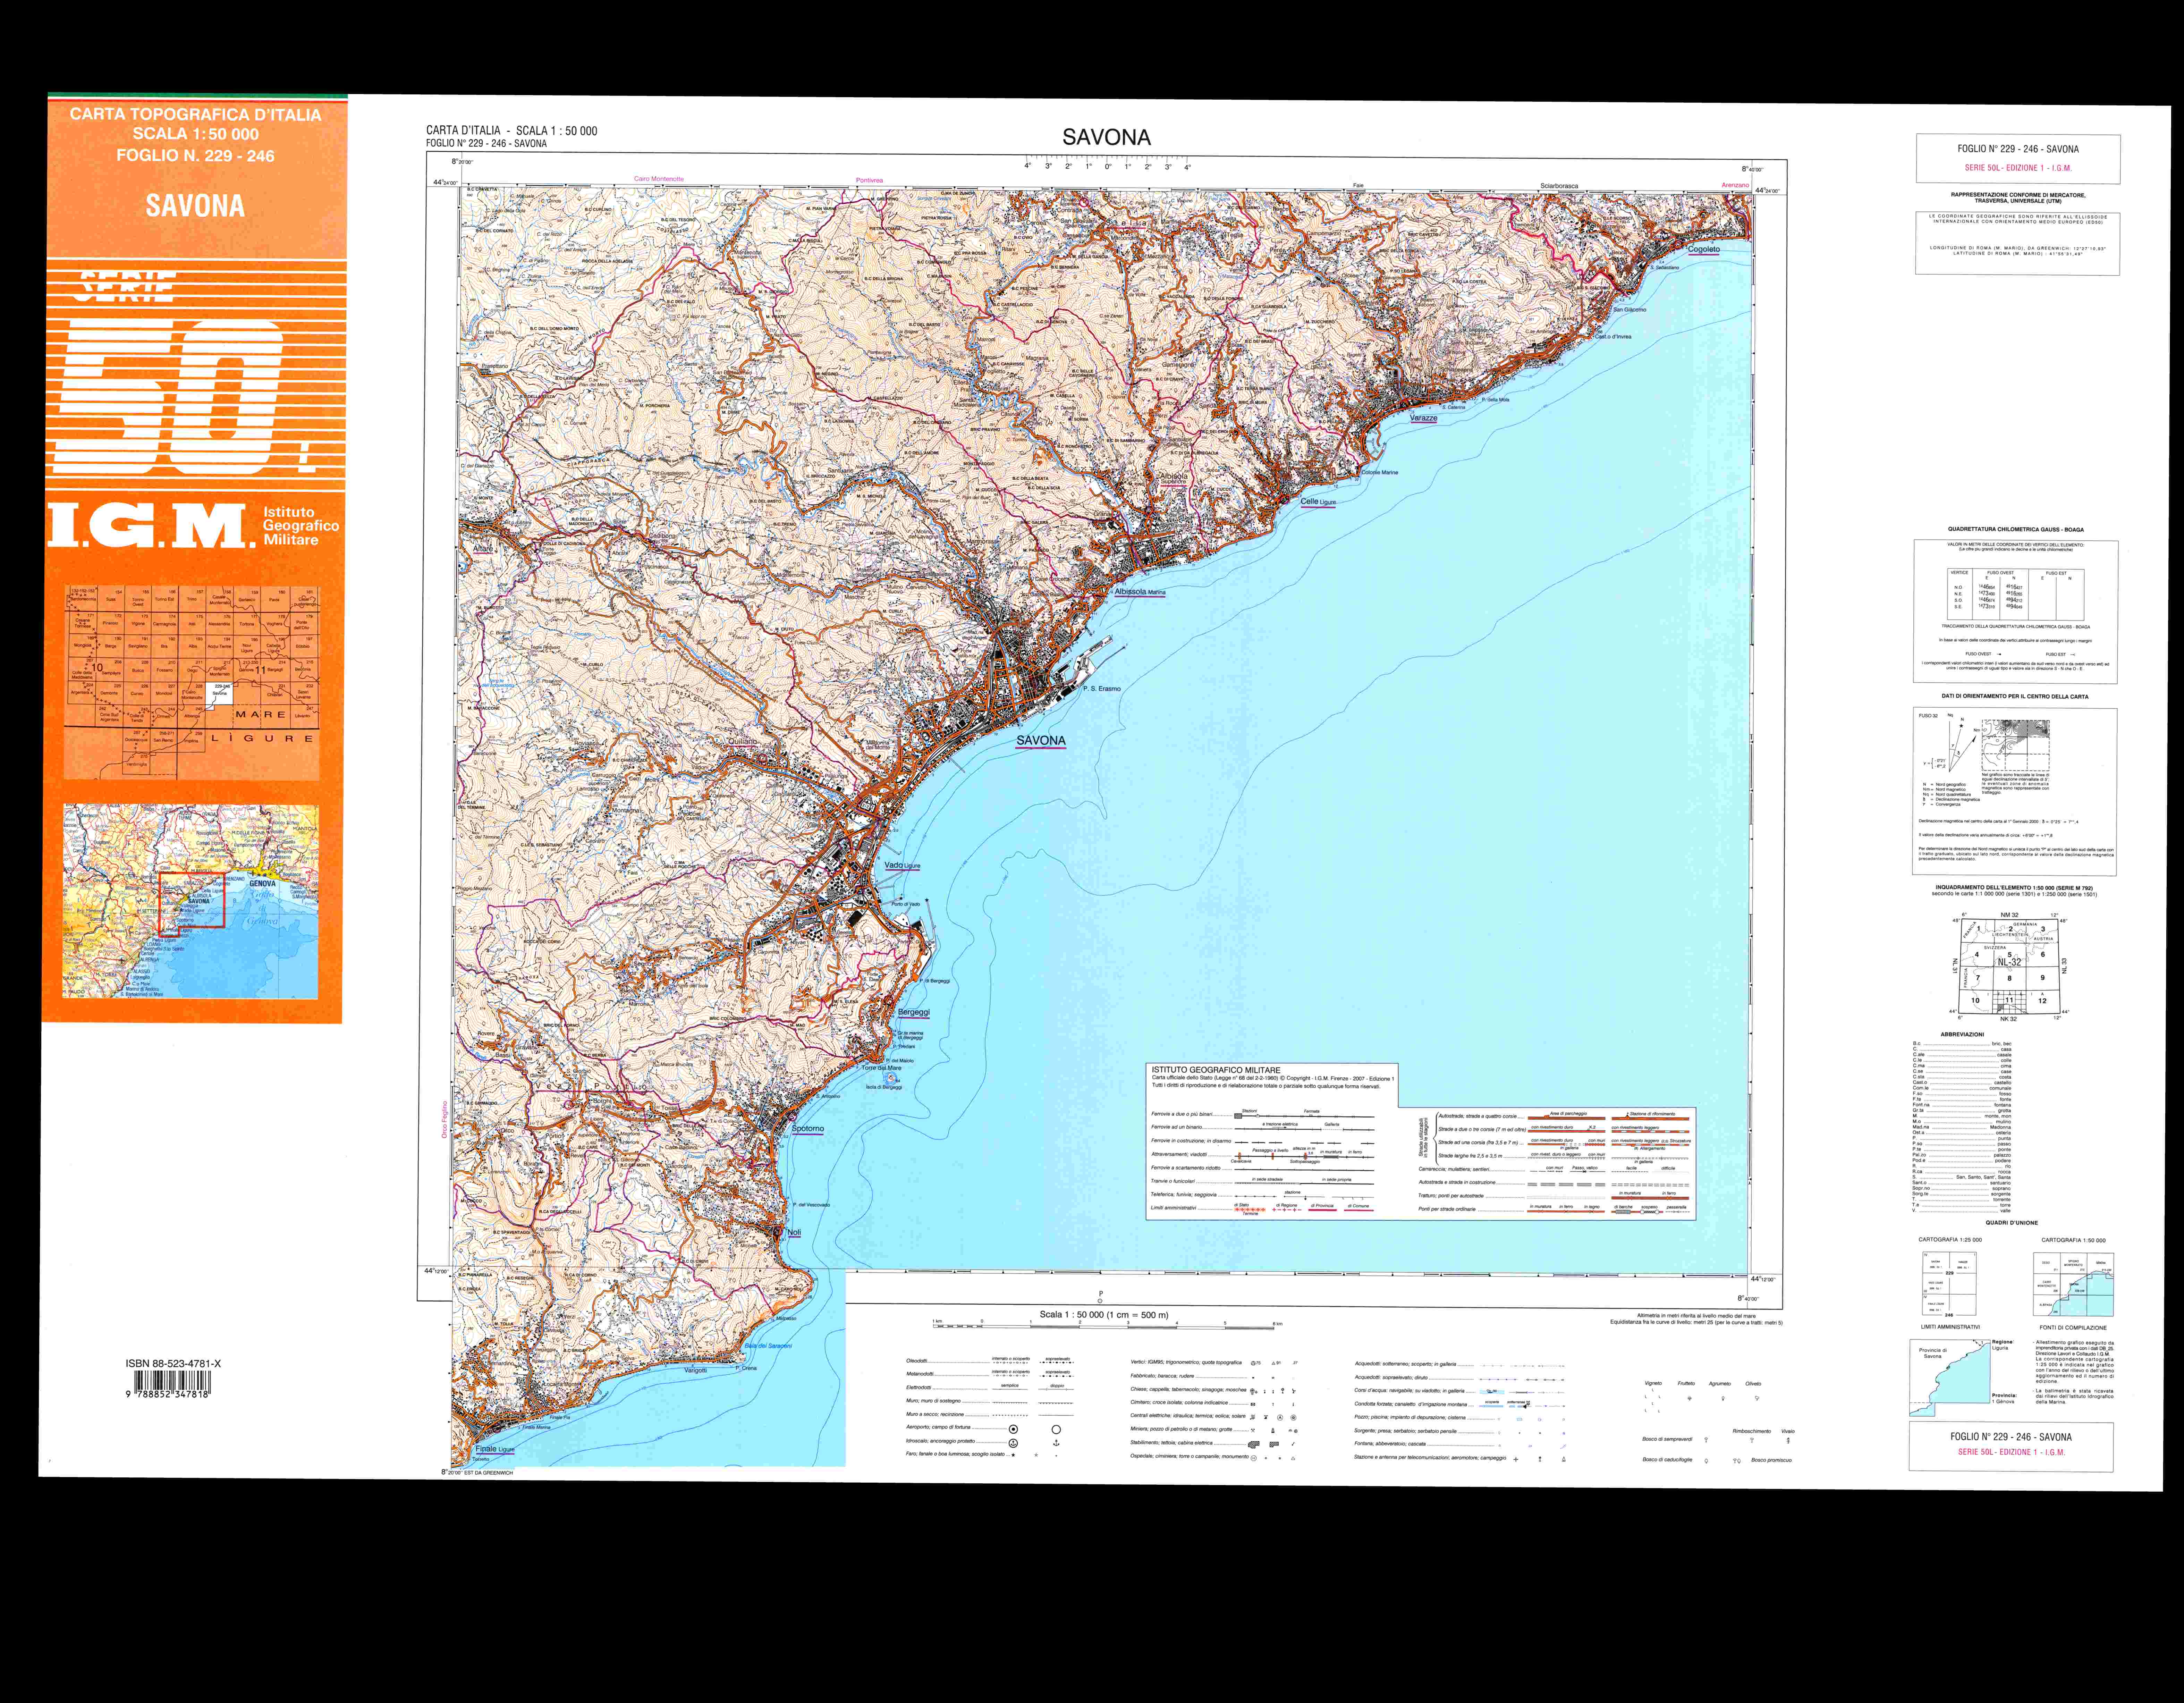Screen dimensions: 2184x1703
Task: Click the 'Vado Ligure' town label
Action: tap(902, 866)
